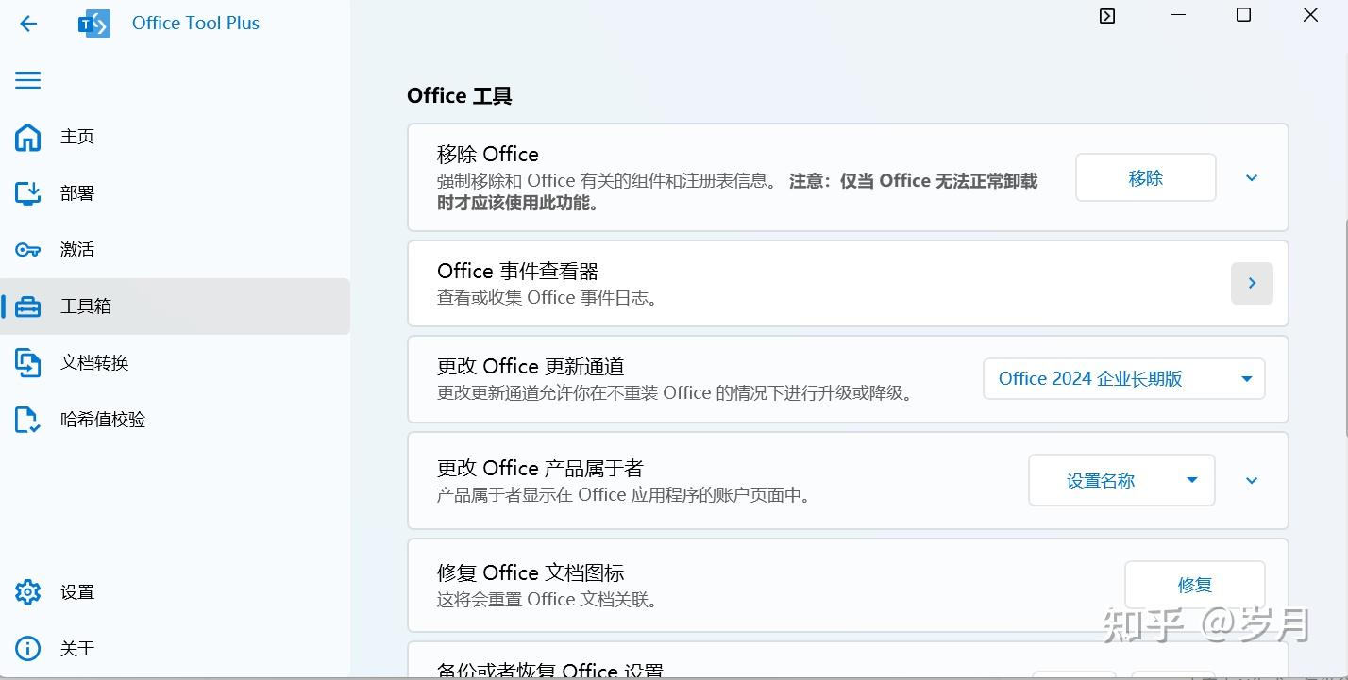This screenshot has height=680, width=1348.
Task: Maximize the Office Tool Plus window
Action: [1244, 15]
